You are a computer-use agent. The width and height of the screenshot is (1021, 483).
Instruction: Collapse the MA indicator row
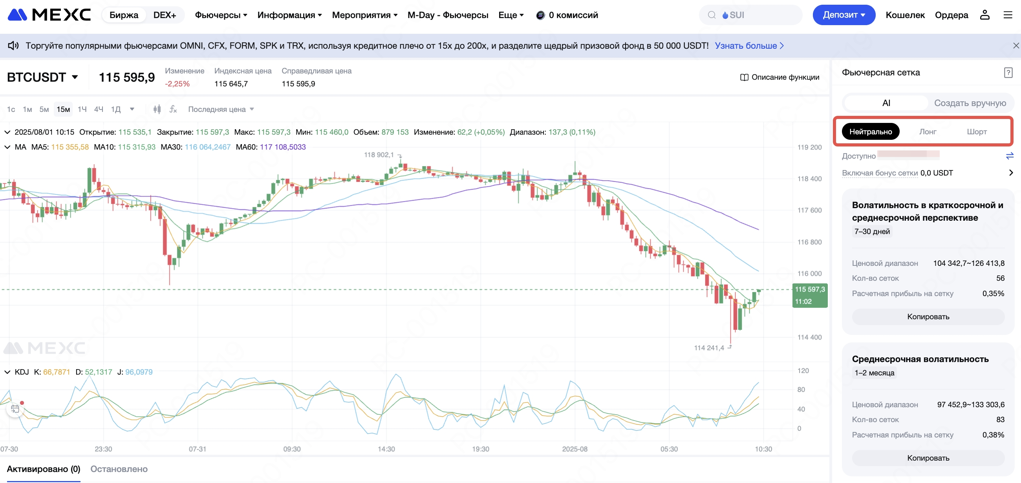7,147
